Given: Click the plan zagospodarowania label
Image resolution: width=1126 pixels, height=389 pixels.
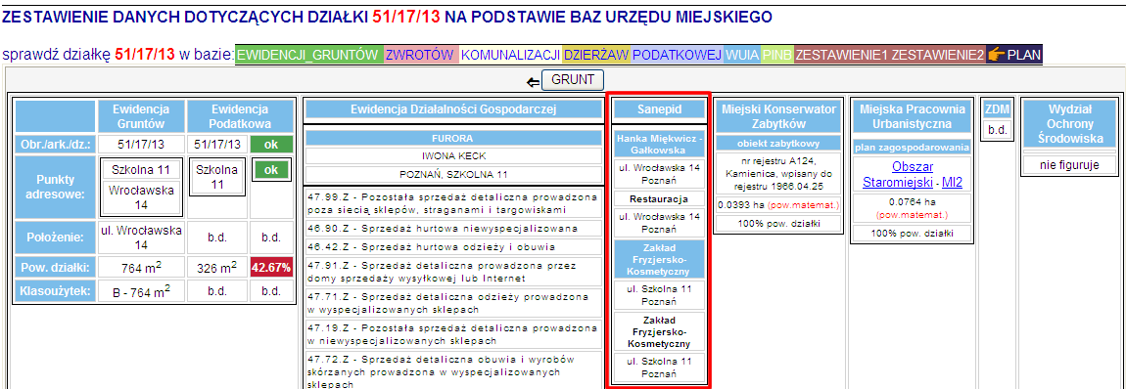Looking at the screenshot, I should [912, 147].
